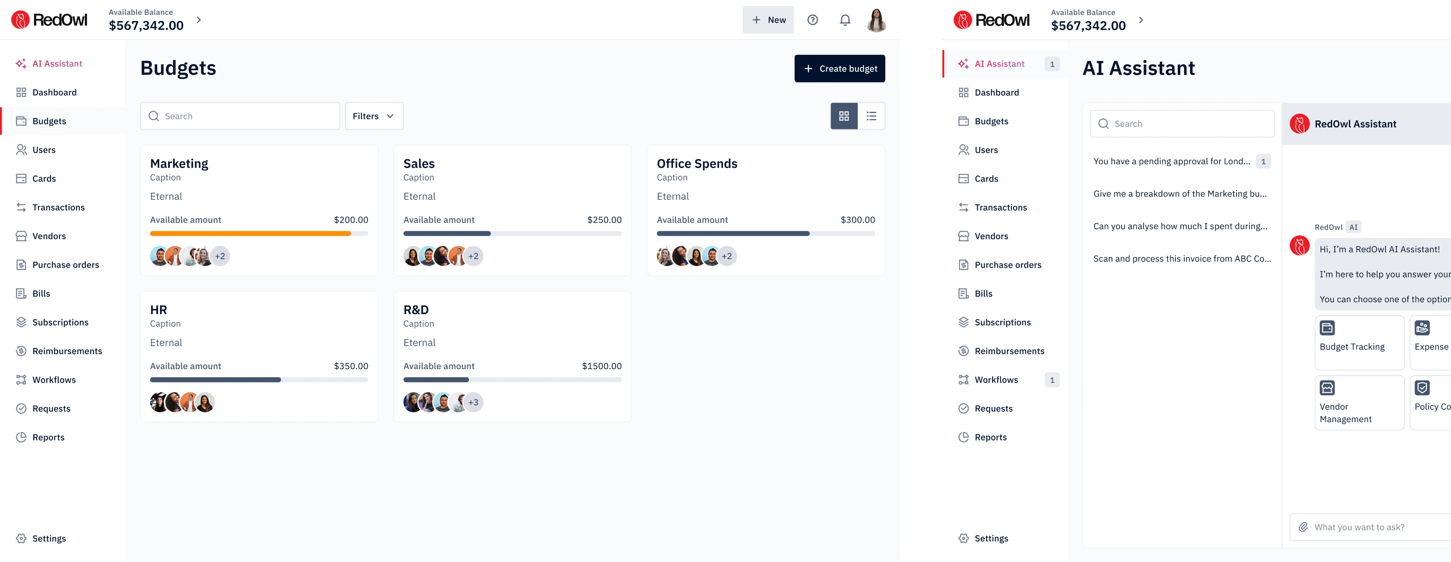Open the notifications bell
The height and width of the screenshot is (562, 1451).
pos(845,20)
